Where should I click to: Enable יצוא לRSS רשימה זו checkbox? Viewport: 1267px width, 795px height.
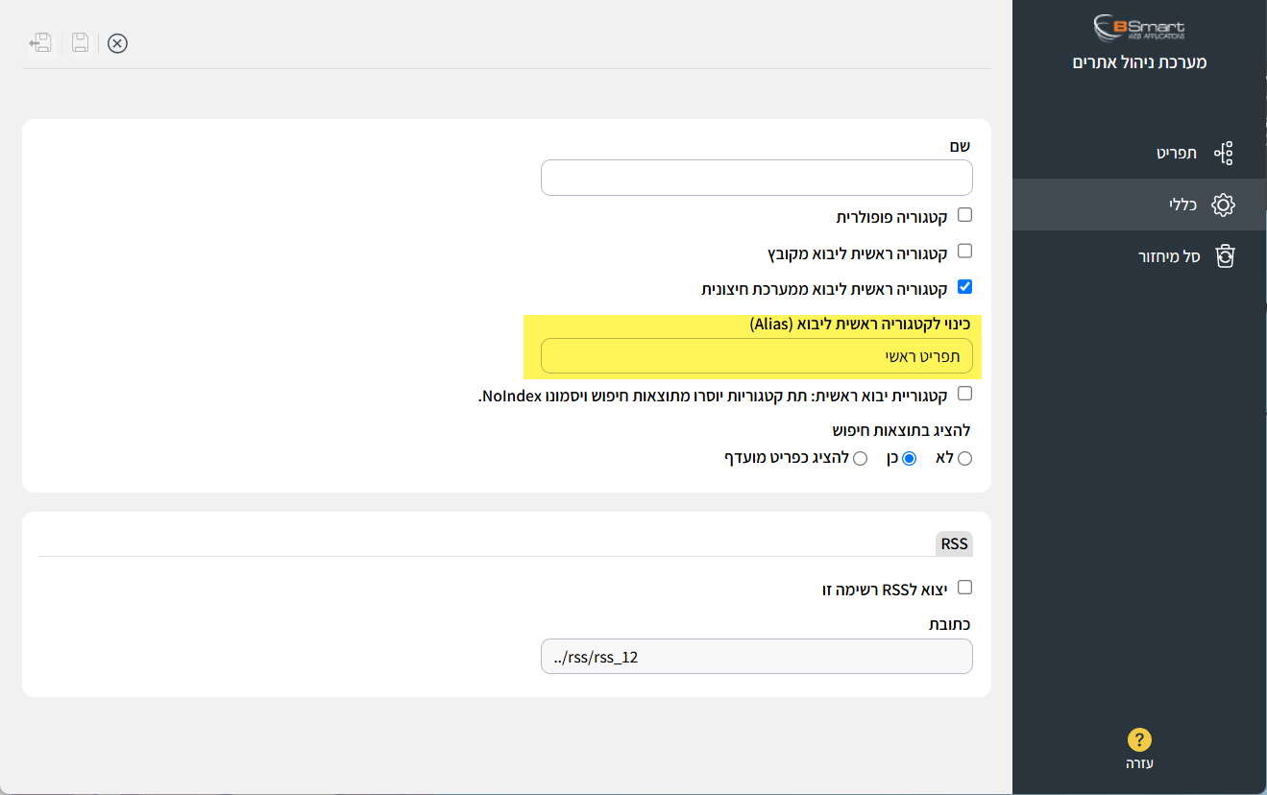coord(965,587)
